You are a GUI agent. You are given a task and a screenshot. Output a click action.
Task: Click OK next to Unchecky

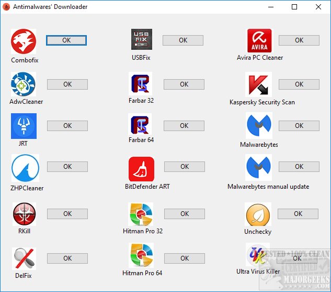(298, 214)
